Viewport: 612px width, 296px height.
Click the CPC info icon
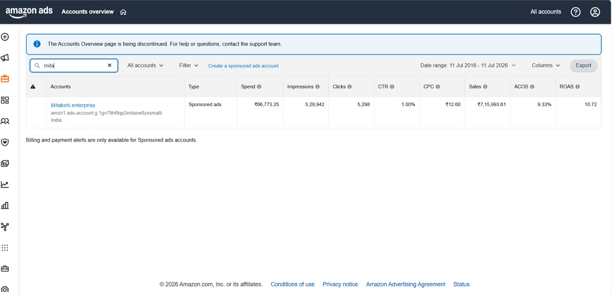point(438,87)
